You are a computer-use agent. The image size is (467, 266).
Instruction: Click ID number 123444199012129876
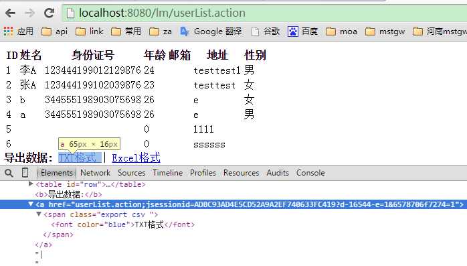[92, 70]
